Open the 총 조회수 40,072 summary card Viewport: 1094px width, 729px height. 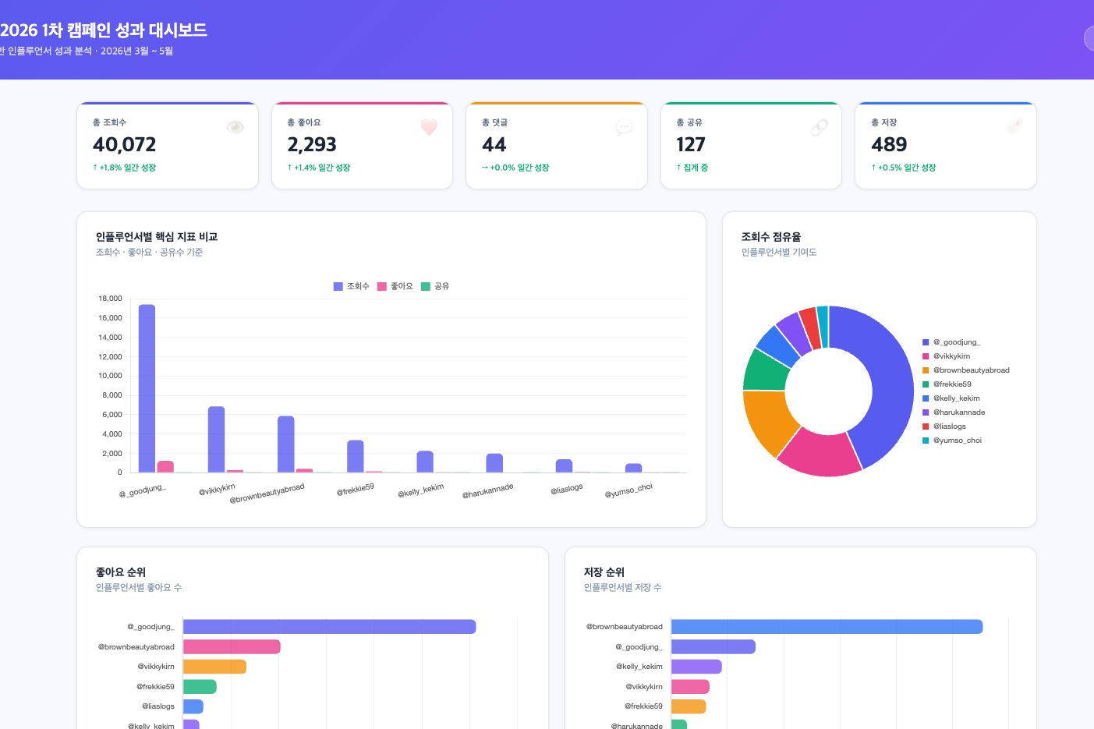[x=168, y=145]
